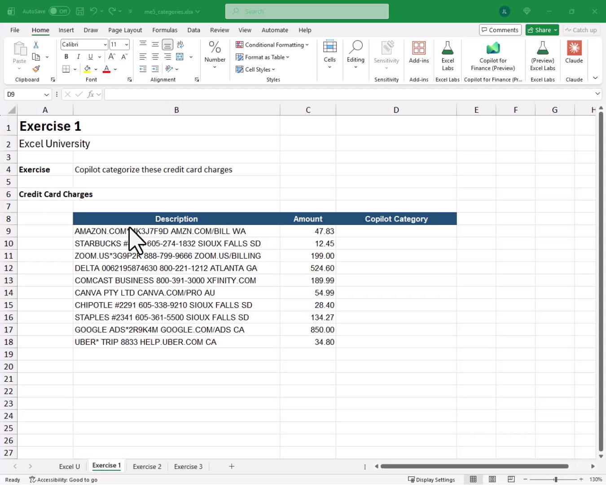Viewport: 606px width, 485px height.
Task: Select the Format Painter brush
Action: pos(36,69)
